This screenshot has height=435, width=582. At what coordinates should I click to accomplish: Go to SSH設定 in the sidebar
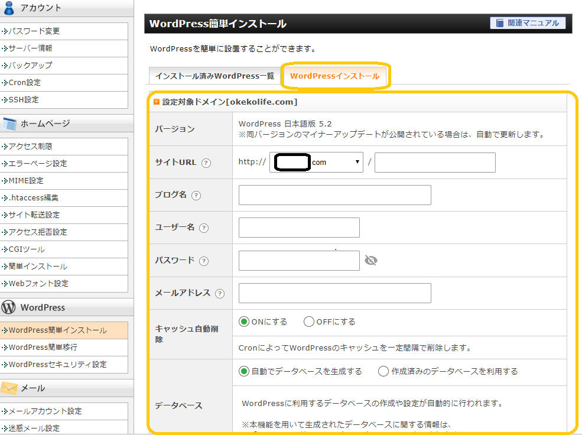[x=24, y=100]
